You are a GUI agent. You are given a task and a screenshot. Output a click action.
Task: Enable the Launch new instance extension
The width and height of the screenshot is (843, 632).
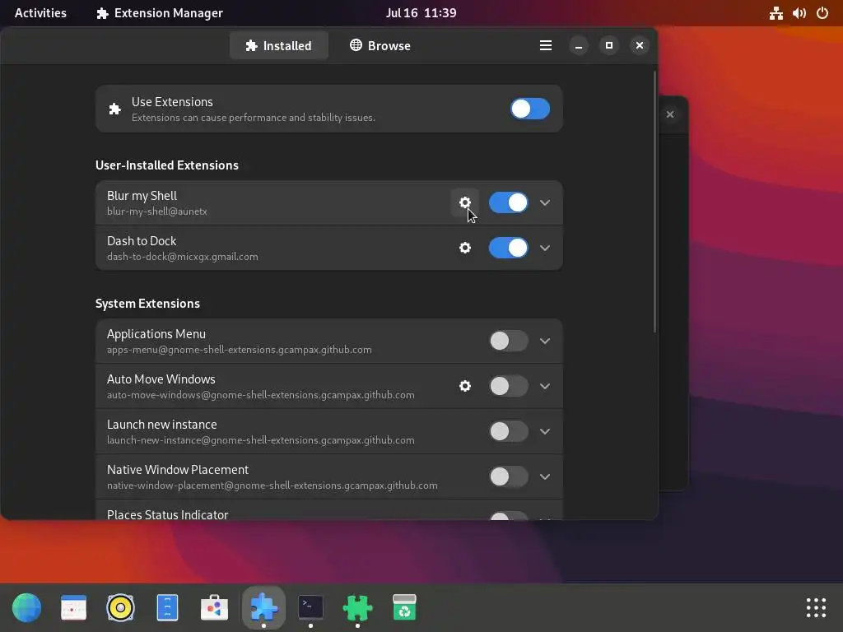tap(509, 431)
